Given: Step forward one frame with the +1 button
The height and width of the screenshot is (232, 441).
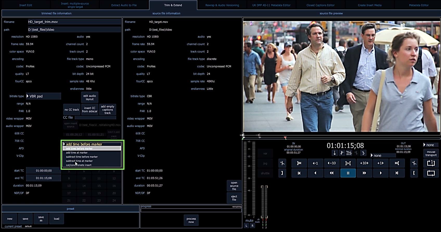Looking at the screenshot, I should coord(381,163).
